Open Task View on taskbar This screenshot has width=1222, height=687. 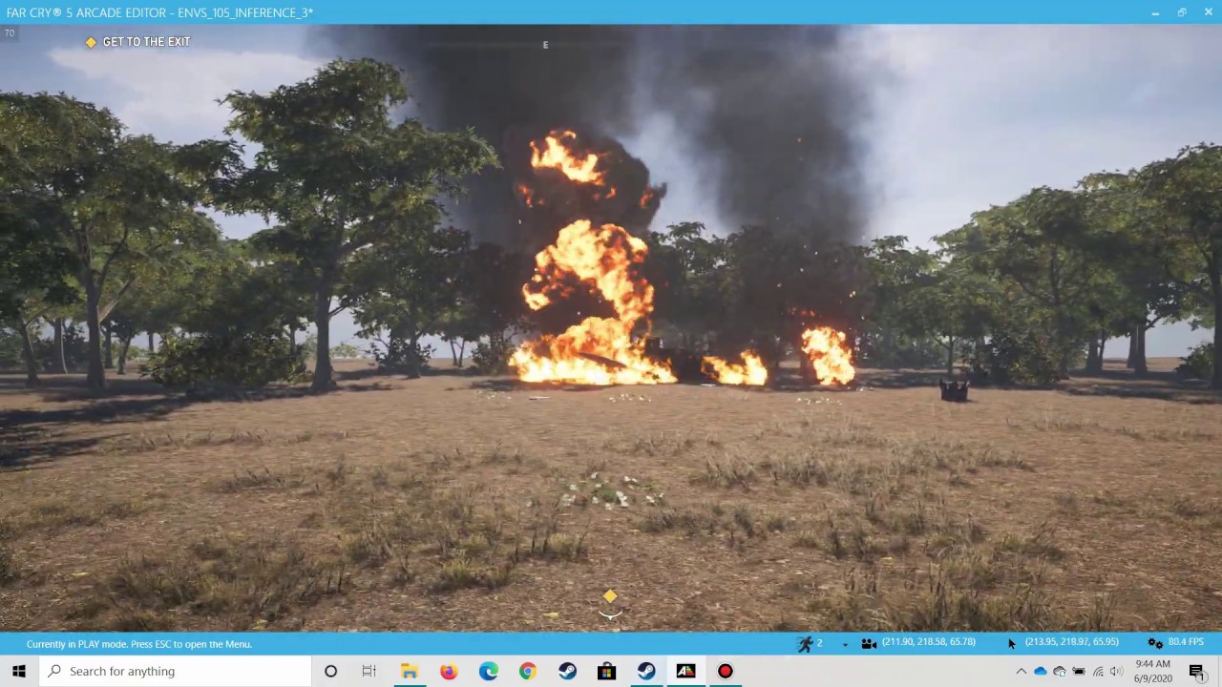point(369,671)
